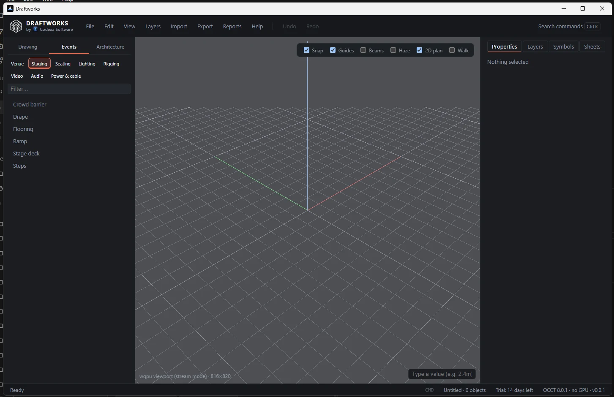This screenshot has width=614, height=397.
Task: Open the Reports menu
Action: point(232,26)
